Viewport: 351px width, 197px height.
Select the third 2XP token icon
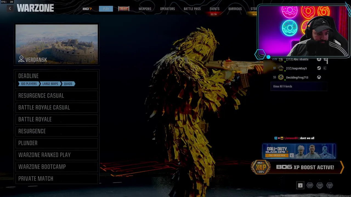(x=330, y=186)
